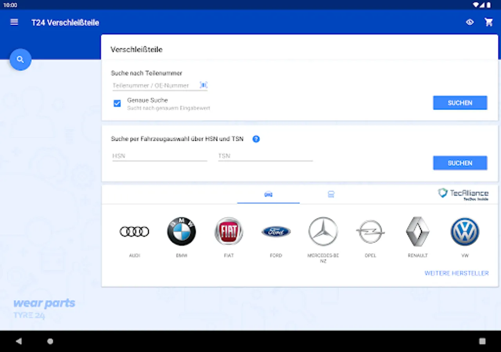Tap the eye visibility icon in header
This screenshot has height=352, width=501.
click(x=470, y=22)
